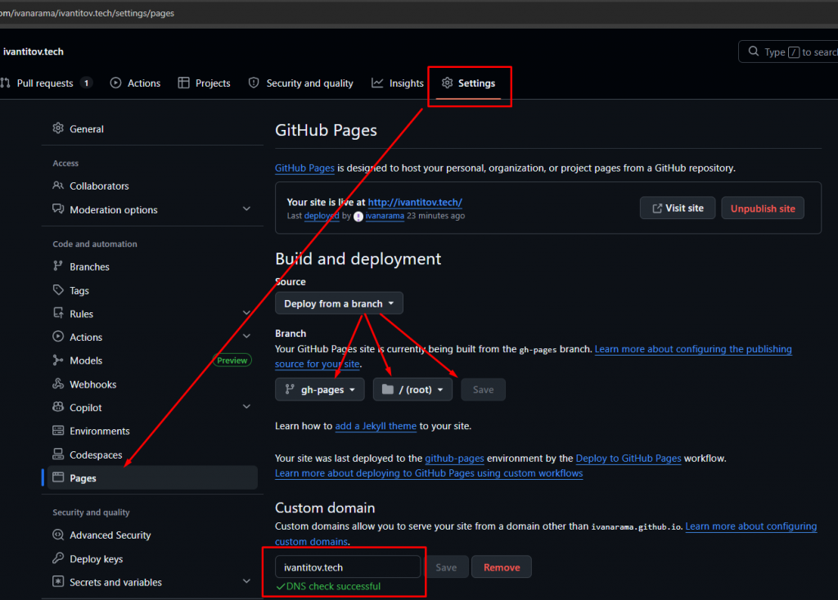Click the Collaborators people icon

[58, 186]
